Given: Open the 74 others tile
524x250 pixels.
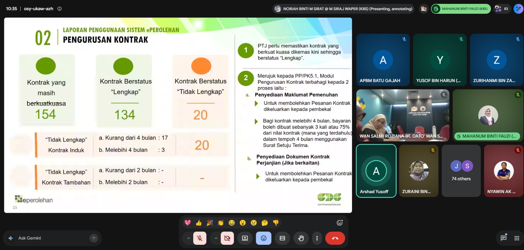Looking at the screenshot, I should pyautogui.click(x=461, y=171).
